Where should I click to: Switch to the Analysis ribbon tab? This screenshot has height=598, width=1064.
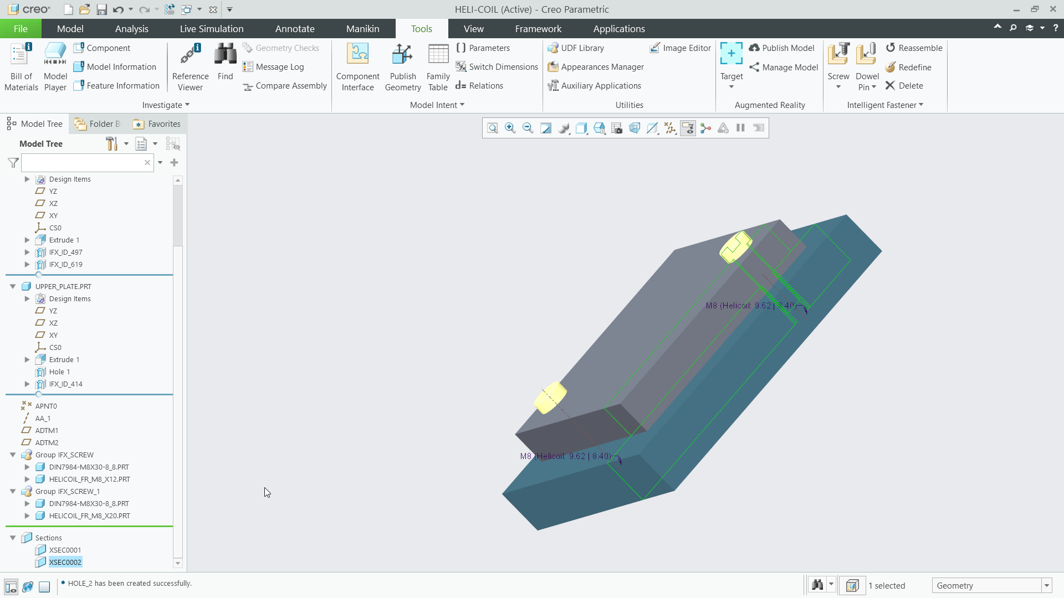click(x=132, y=29)
